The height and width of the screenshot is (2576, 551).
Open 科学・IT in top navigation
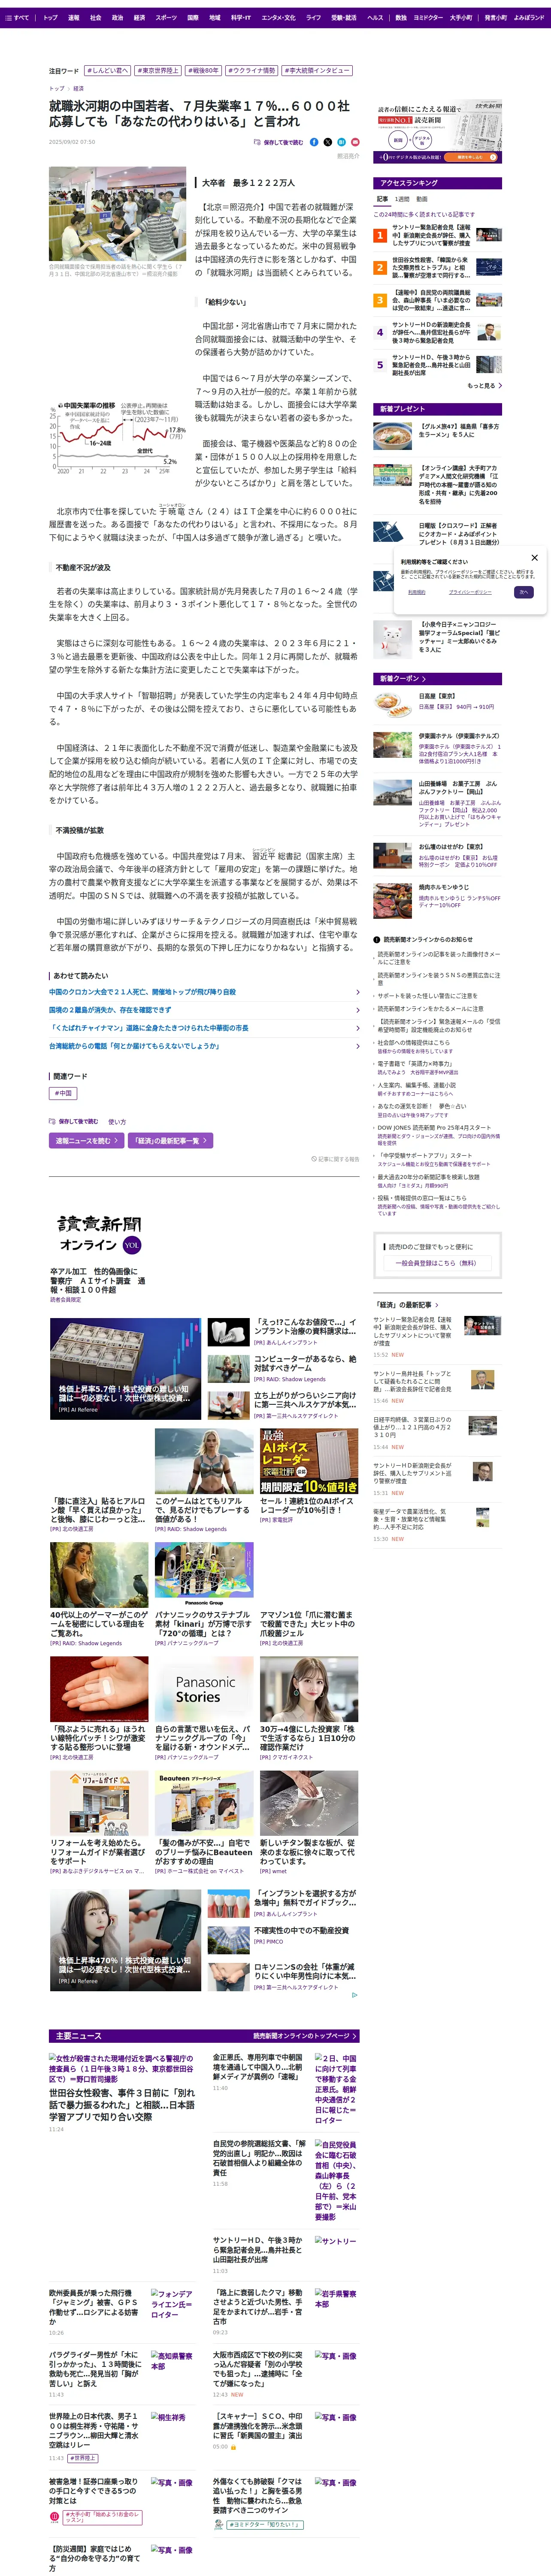(x=241, y=17)
